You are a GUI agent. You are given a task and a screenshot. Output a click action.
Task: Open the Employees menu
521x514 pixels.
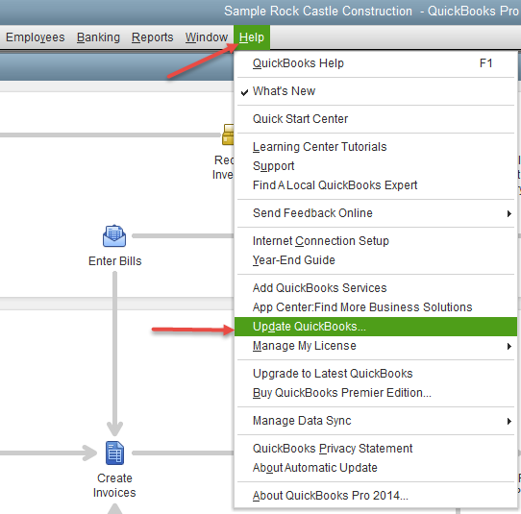36,37
